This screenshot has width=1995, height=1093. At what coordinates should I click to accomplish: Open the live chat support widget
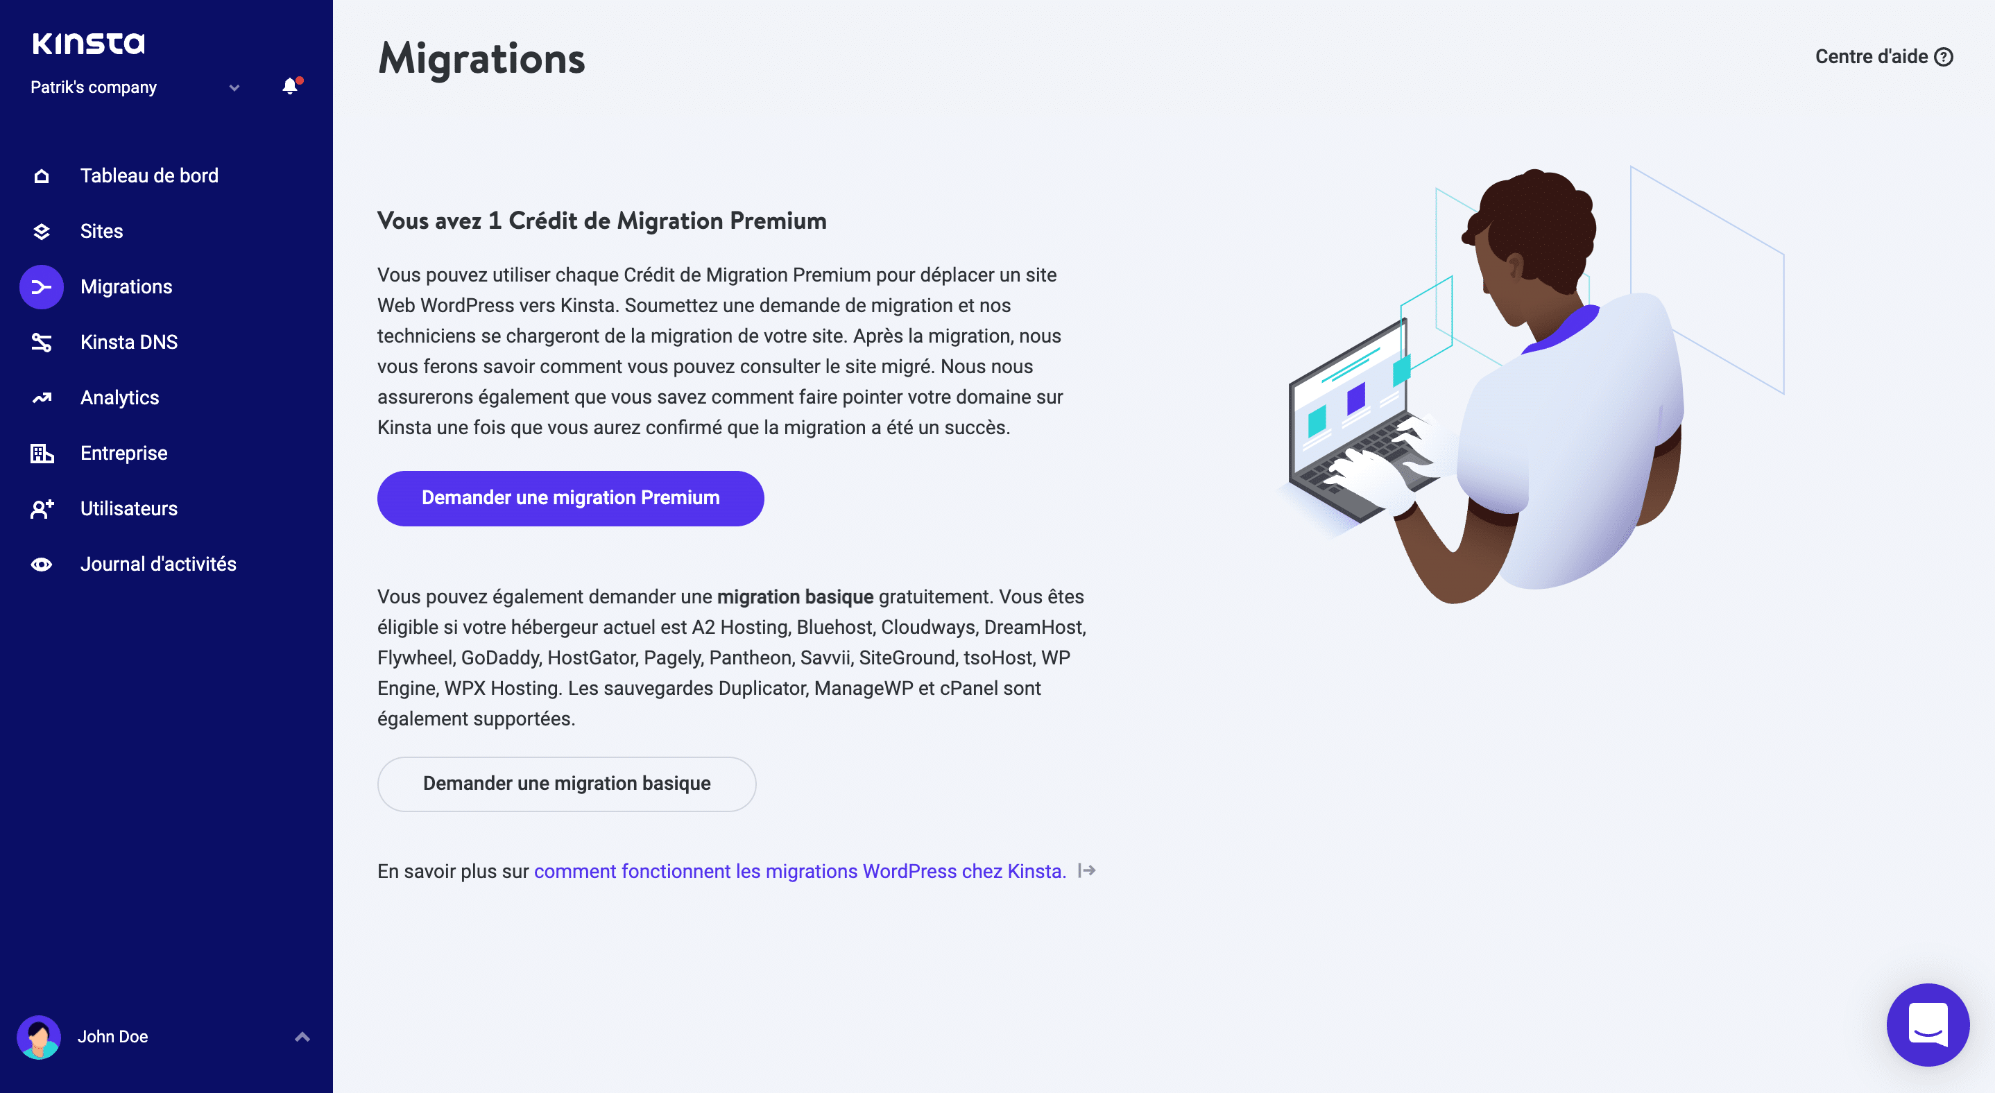coord(1928,1026)
